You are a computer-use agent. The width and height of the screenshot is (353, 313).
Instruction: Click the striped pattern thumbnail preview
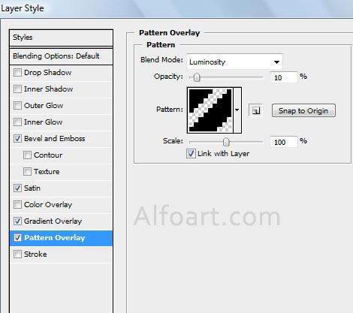tap(210, 110)
